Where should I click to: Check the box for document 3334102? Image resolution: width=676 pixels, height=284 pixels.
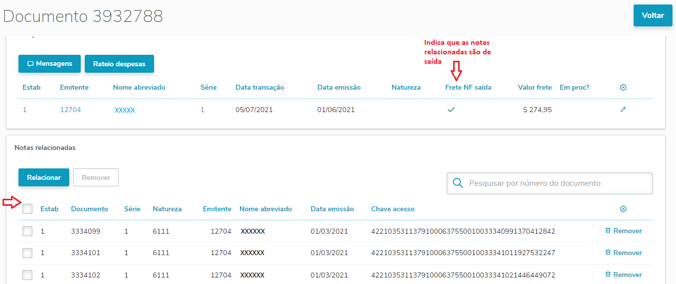click(27, 275)
